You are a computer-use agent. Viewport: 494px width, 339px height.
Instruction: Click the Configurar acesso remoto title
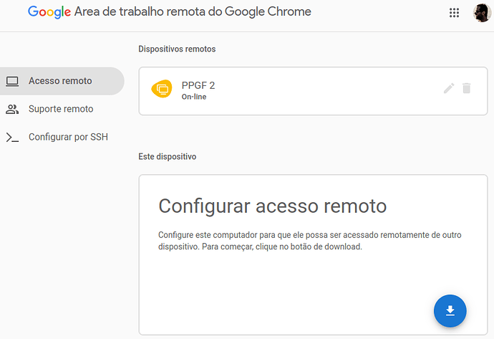click(x=272, y=206)
